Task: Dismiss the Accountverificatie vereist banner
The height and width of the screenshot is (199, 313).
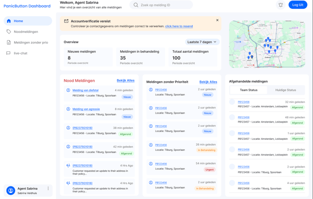Action: [217, 20]
